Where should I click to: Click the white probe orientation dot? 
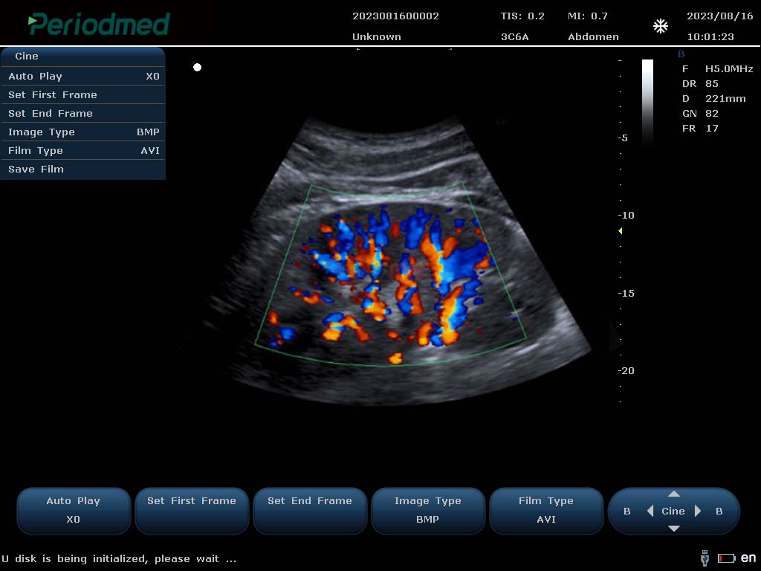tap(197, 68)
